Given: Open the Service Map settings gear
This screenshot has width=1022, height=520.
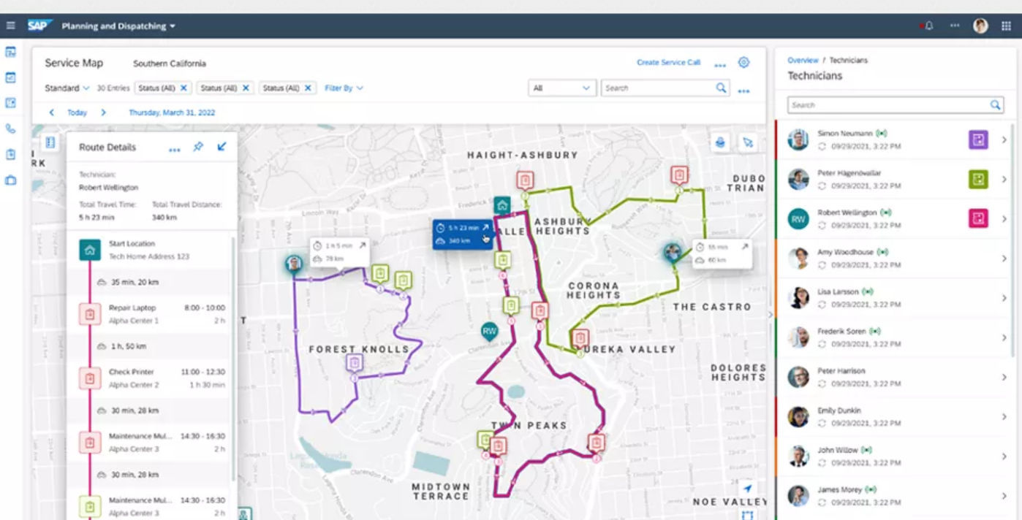Looking at the screenshot, I should pos(743,63).
